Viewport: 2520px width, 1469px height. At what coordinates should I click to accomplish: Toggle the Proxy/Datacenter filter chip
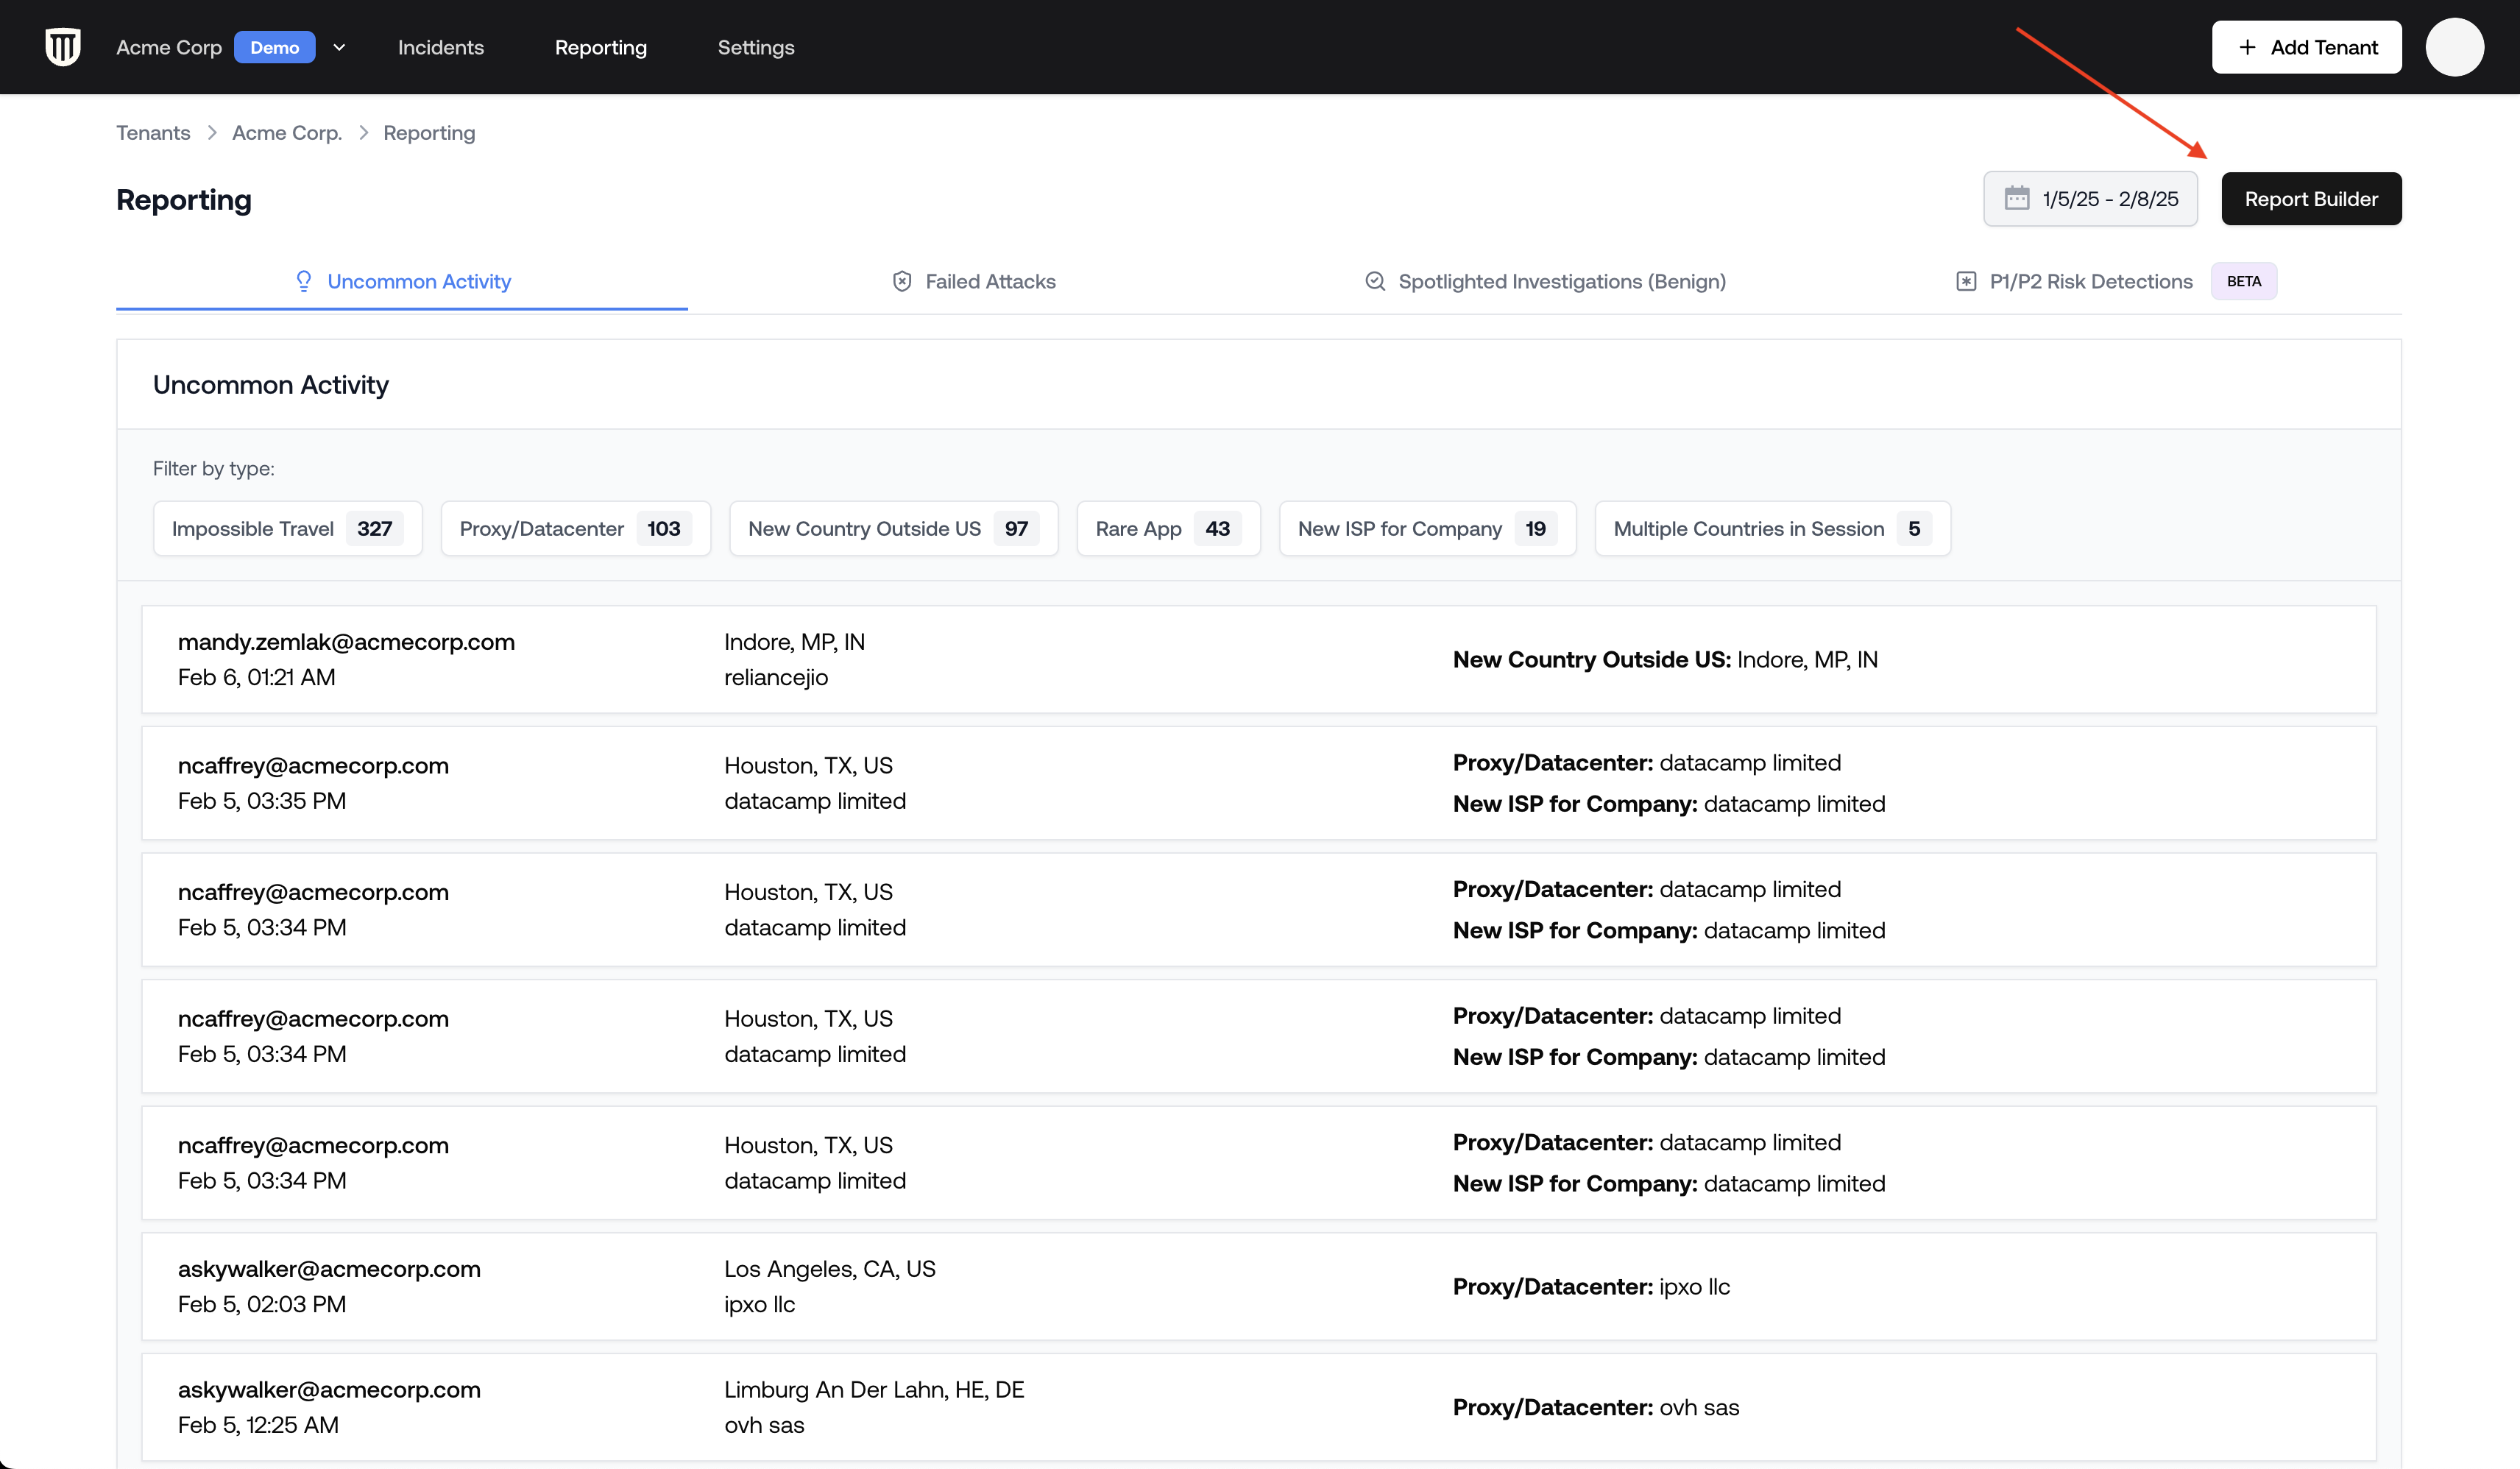pos(575,528)
